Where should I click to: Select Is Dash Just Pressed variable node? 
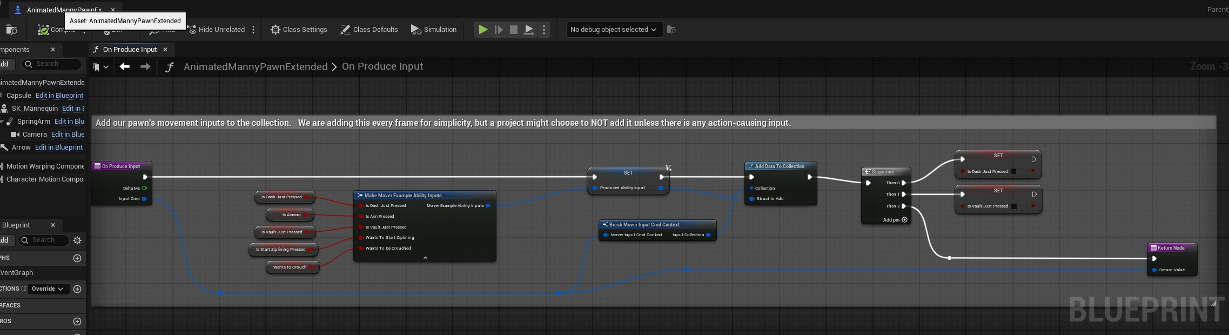point(285,197)
